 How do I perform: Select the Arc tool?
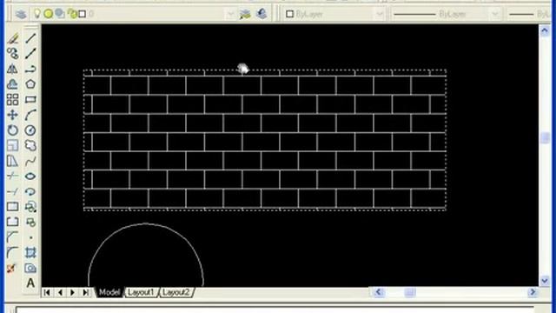[x=30, y=115]
